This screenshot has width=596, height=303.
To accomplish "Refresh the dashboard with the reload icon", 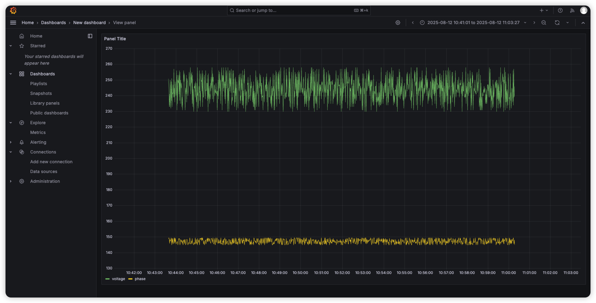I will (x=557, y=23).
